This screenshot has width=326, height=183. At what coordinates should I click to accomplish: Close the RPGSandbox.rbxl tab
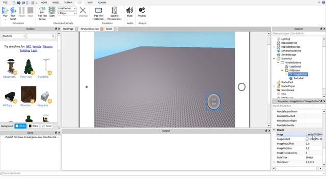coord(102,29)
